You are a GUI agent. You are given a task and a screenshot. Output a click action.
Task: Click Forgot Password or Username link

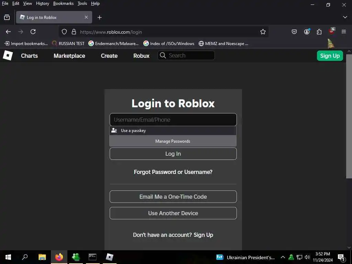point(173,172)
